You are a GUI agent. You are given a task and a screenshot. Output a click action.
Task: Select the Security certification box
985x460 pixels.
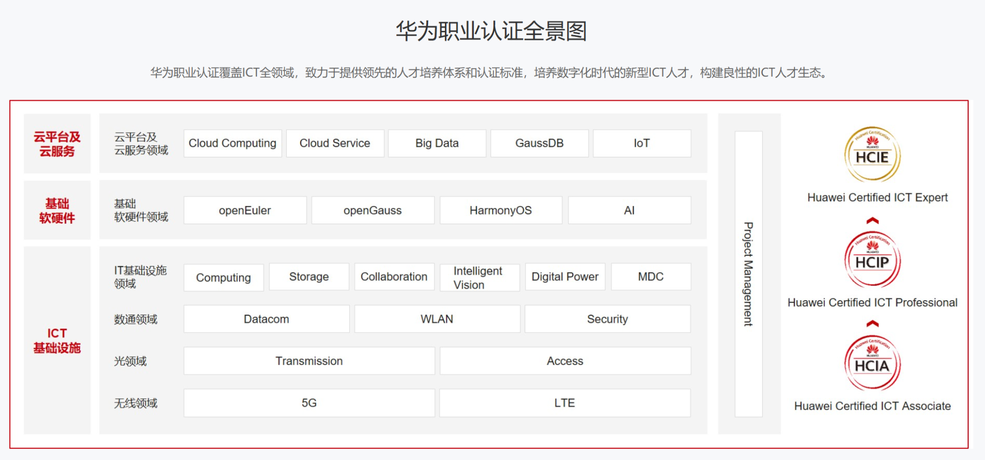tap(607, 319)
